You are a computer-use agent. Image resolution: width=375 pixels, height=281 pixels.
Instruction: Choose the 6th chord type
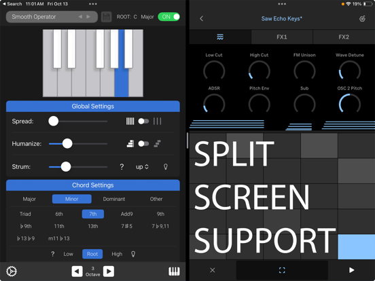pos(59,214)
